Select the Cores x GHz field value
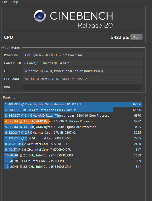This screenshot has width=152, height=201. [x=83, y=63]
